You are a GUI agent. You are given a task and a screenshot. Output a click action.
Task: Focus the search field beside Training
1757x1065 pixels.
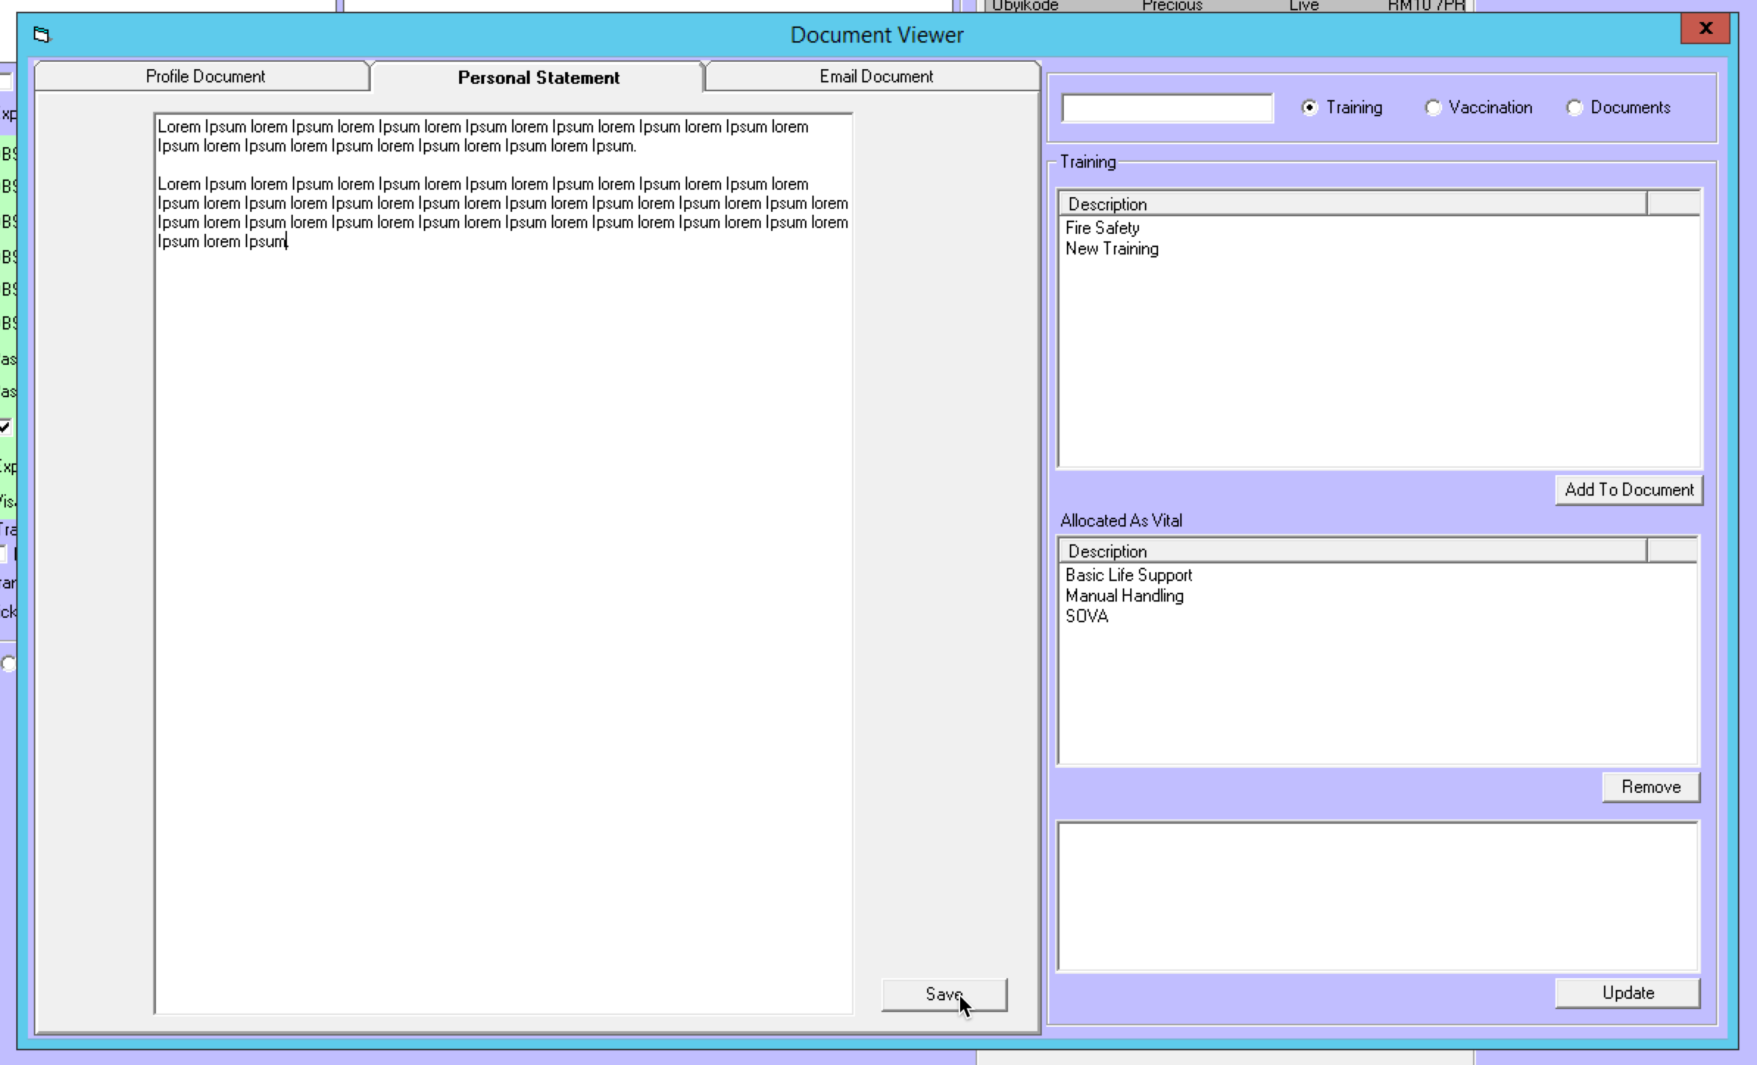(1167, 109)
